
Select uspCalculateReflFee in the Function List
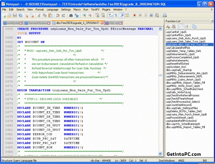[178, 48]
